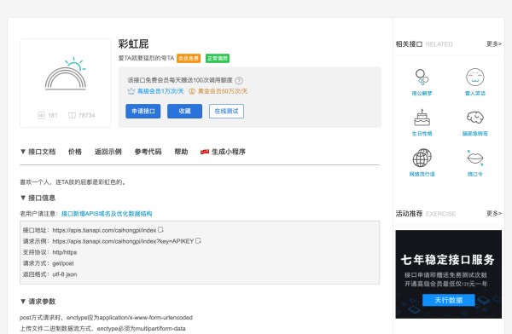Collapse the 接口信息 section triangle

23,198
